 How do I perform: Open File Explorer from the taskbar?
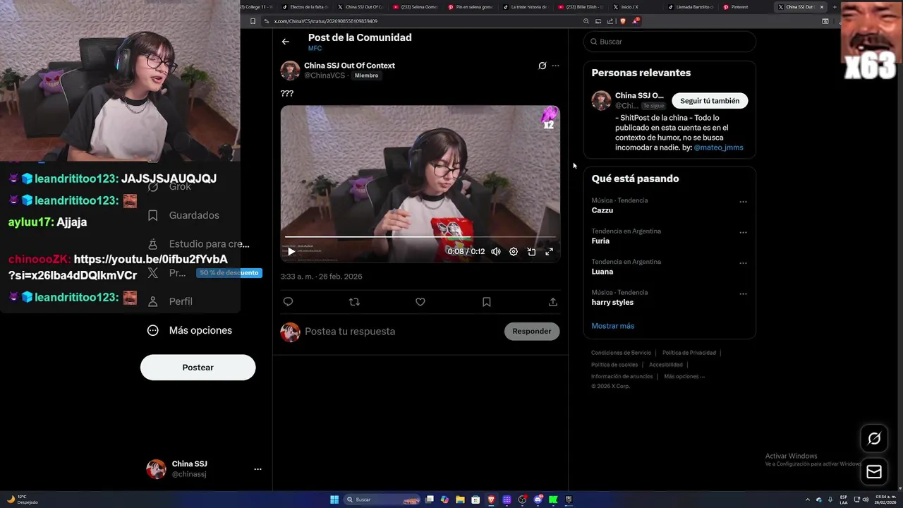460,500
